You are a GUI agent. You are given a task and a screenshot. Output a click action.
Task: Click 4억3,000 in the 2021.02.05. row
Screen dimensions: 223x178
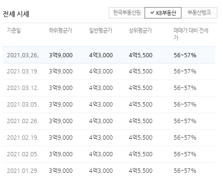[x=101, y=154]
